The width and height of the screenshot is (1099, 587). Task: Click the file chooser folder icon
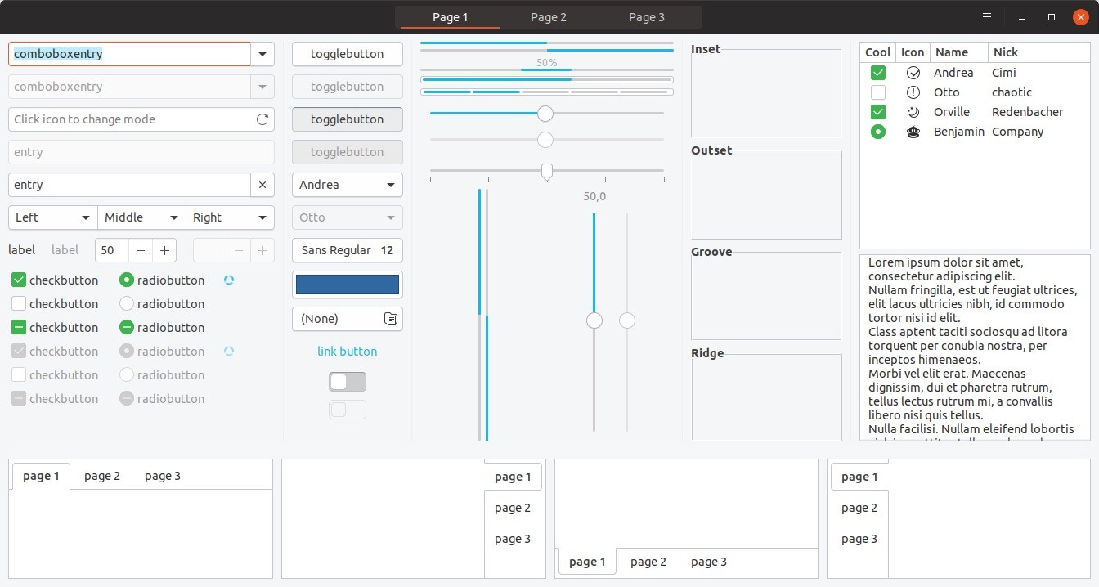click(x=390, y=319)
